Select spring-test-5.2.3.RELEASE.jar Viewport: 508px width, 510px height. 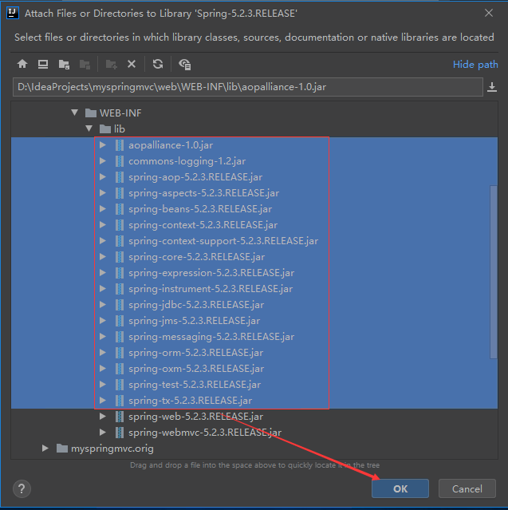195,385
